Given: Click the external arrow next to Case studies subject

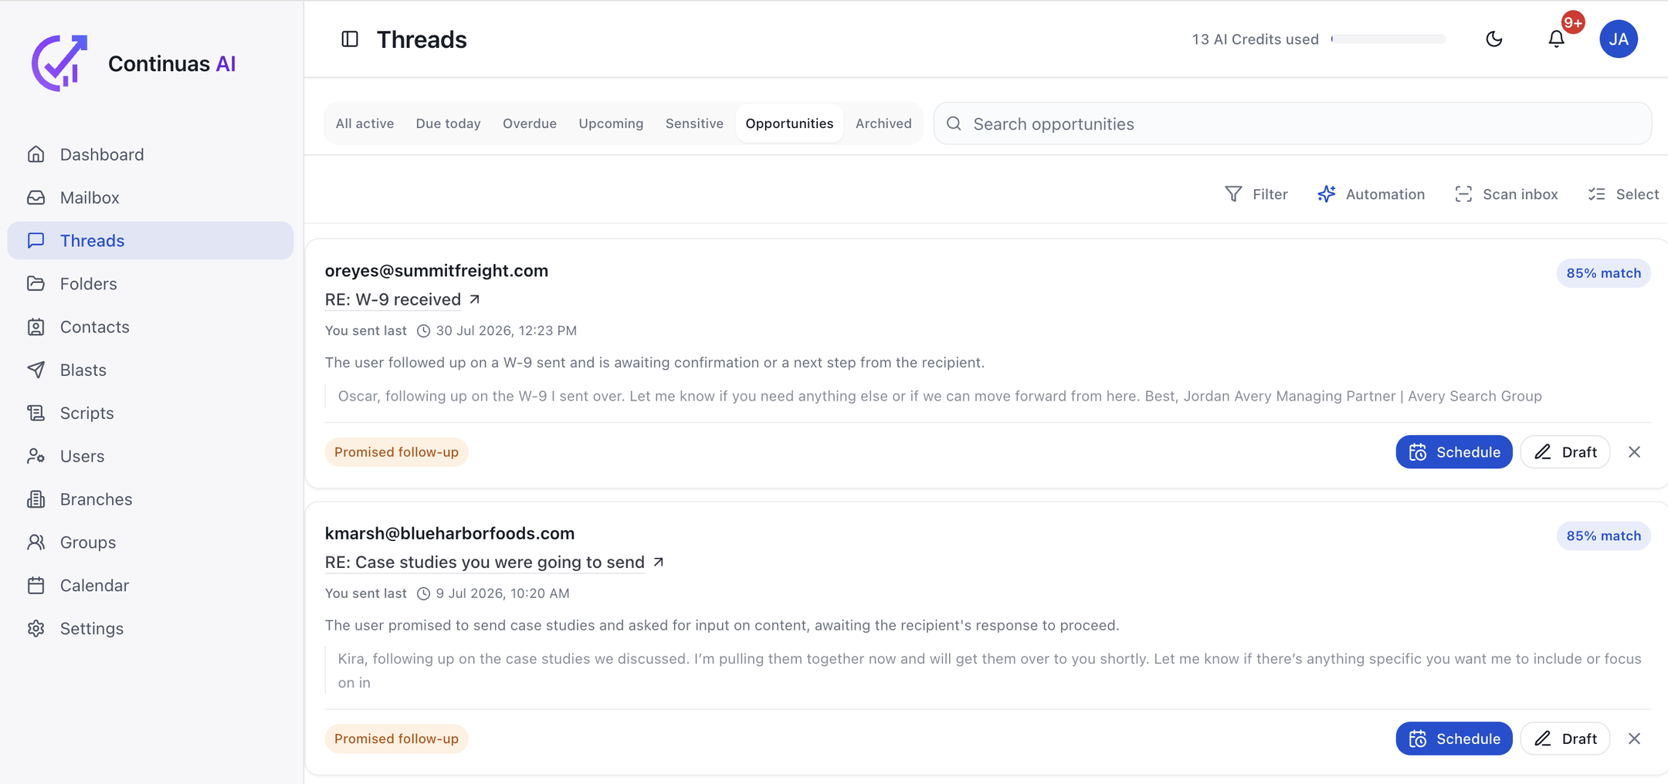Looking at the screenshot, I should point(659,563).
